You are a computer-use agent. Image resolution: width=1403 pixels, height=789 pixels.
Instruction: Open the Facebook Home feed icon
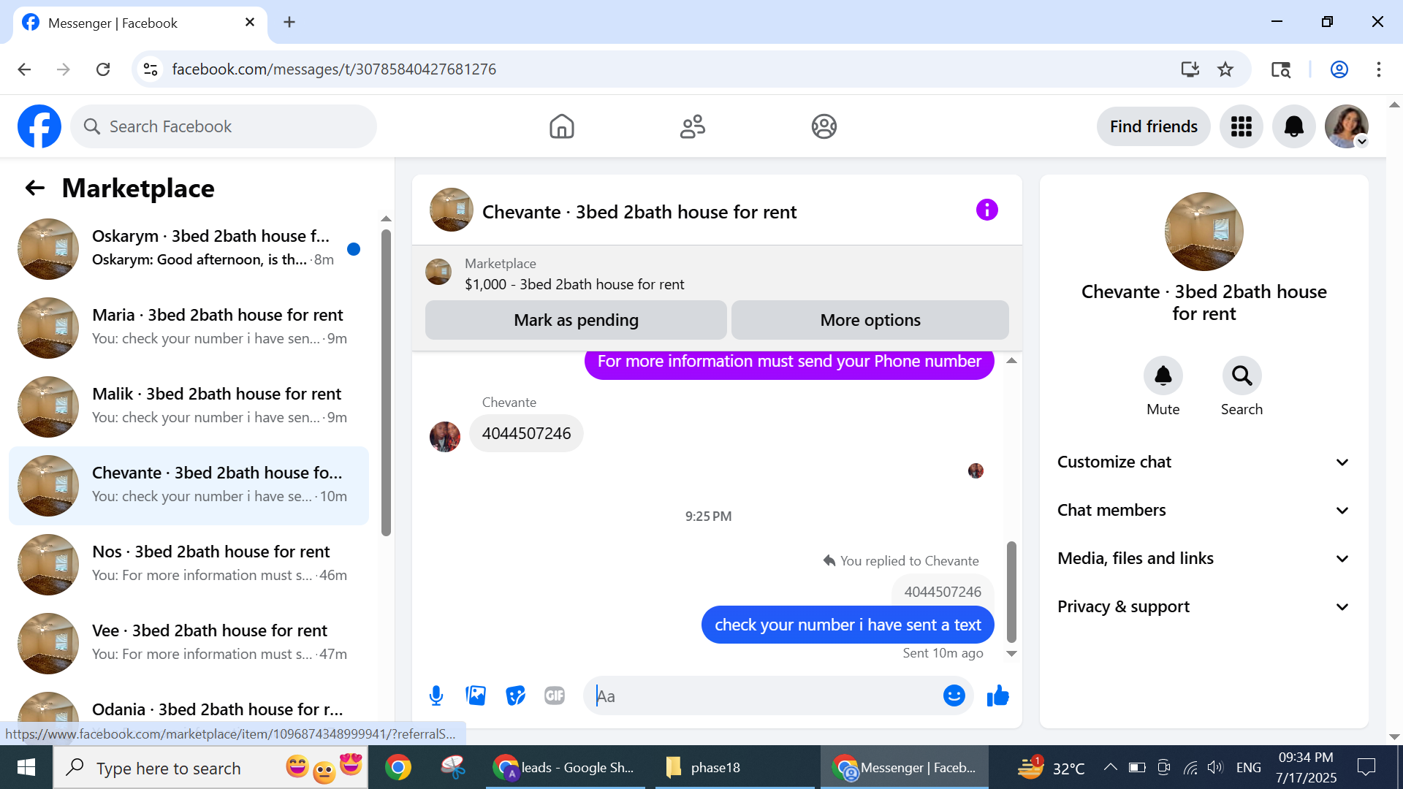(561, 126)
